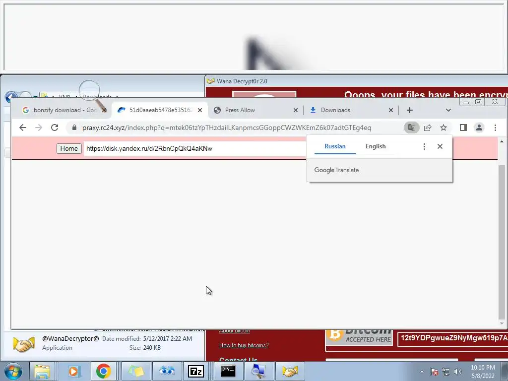This screenshot has height=381, width=508.
Task: Click scrollbar up arrow in Chrome
Action: (502, 141)
